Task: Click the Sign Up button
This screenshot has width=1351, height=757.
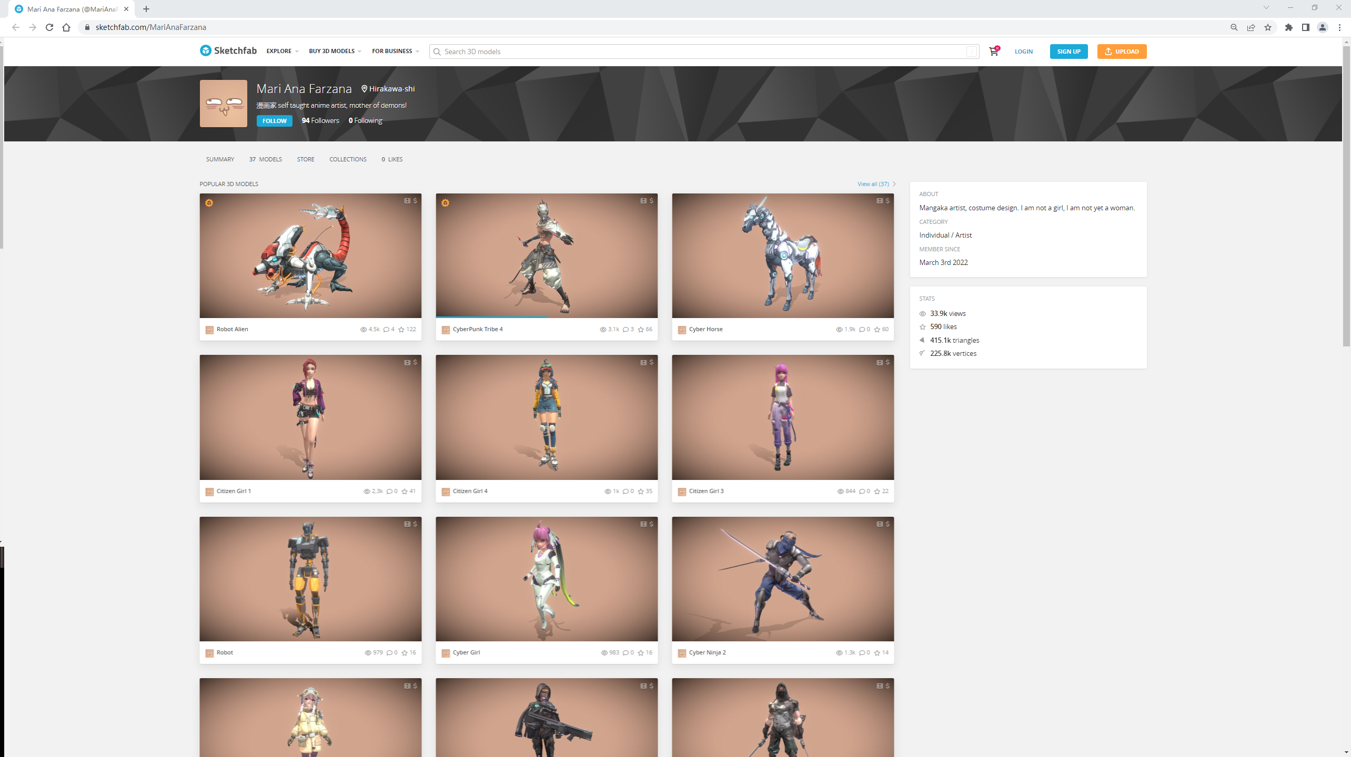Action: point(1068,52)
